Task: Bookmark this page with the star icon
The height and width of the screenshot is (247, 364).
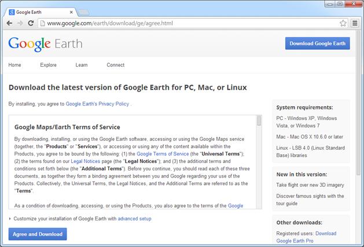Action: tap(343, 23)
